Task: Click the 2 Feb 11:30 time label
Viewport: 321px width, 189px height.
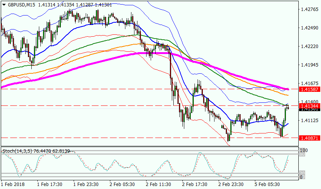Action: click(159, 184)
